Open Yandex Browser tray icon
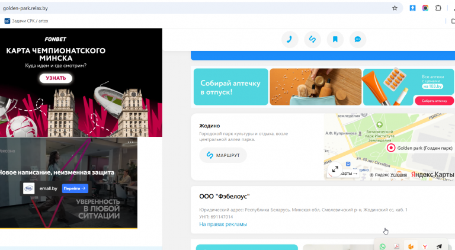Image resolution: width=455 pixels, height=250 pixels. pos(425,246)
